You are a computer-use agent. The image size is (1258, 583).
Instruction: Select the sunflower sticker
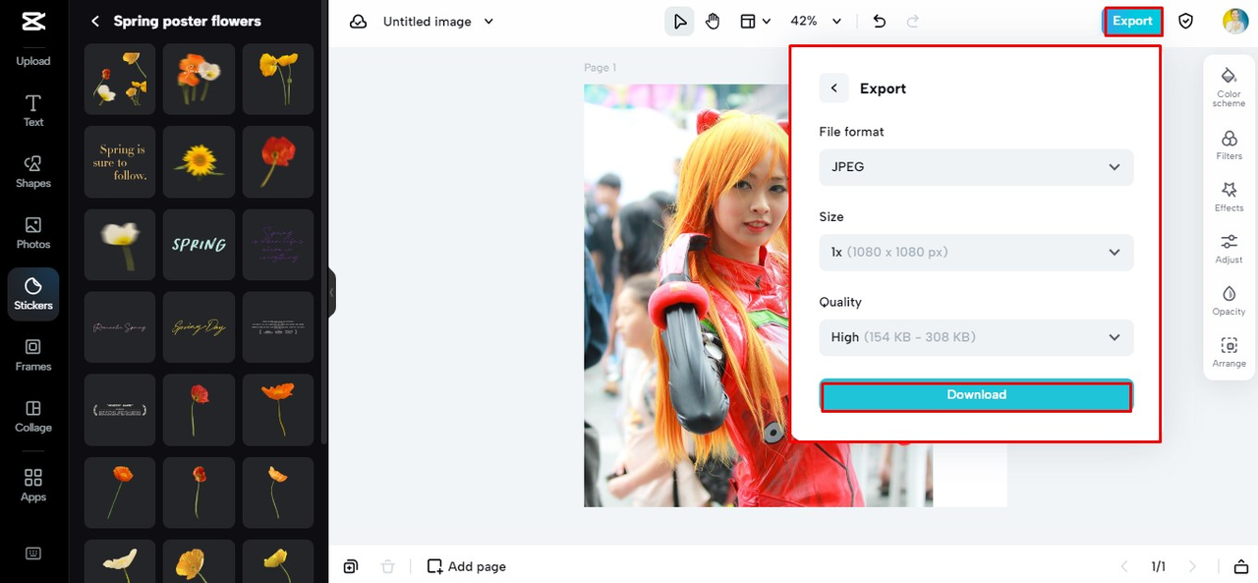click(x=199, y=161)
